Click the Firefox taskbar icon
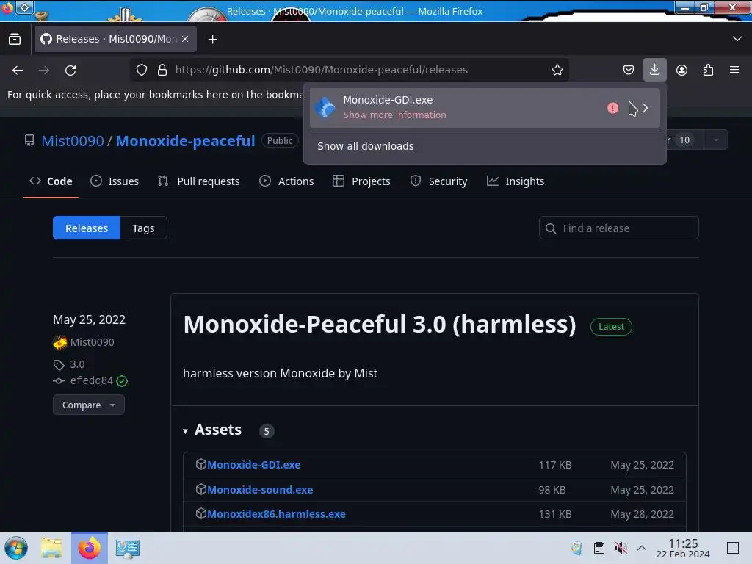The image size is (752, 564). 89,548
